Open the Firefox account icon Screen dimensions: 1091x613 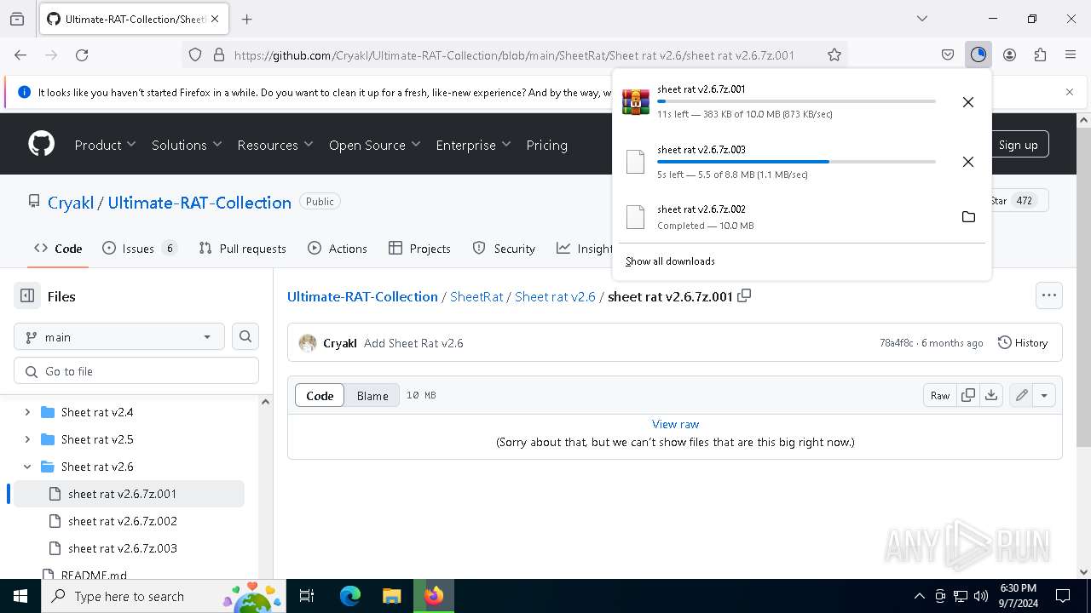(1009, 54)
